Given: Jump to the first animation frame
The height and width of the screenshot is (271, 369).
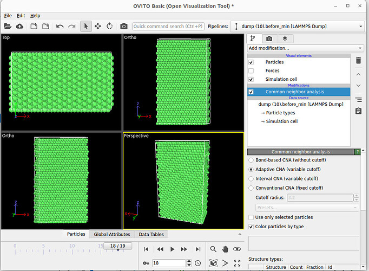Looking at the screenshot, I should (146, 249).
